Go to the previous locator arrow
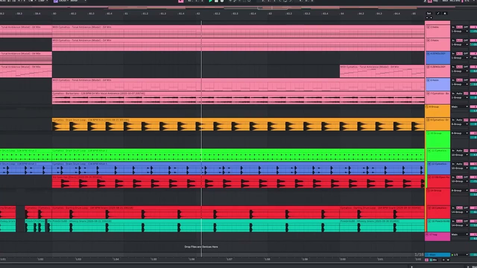Screen dimensions: 477x268 pyautogui.click(x=427, y=17)
